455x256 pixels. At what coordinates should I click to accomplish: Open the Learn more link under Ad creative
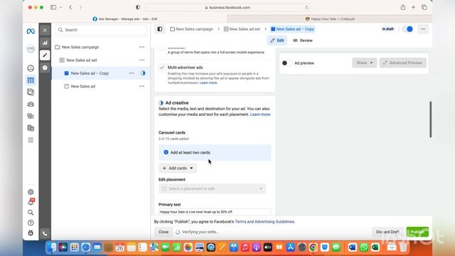260,114
